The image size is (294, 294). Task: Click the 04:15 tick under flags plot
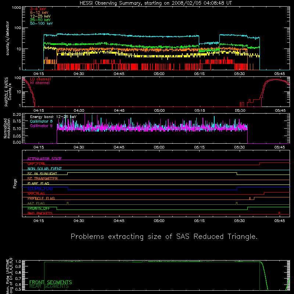(39, 221)
